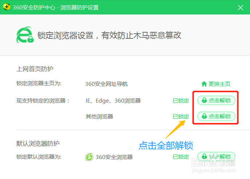Click the 已锁定 status for 360安全浏览器
This screenshot has width=250, height=179.
coord(181,157)
